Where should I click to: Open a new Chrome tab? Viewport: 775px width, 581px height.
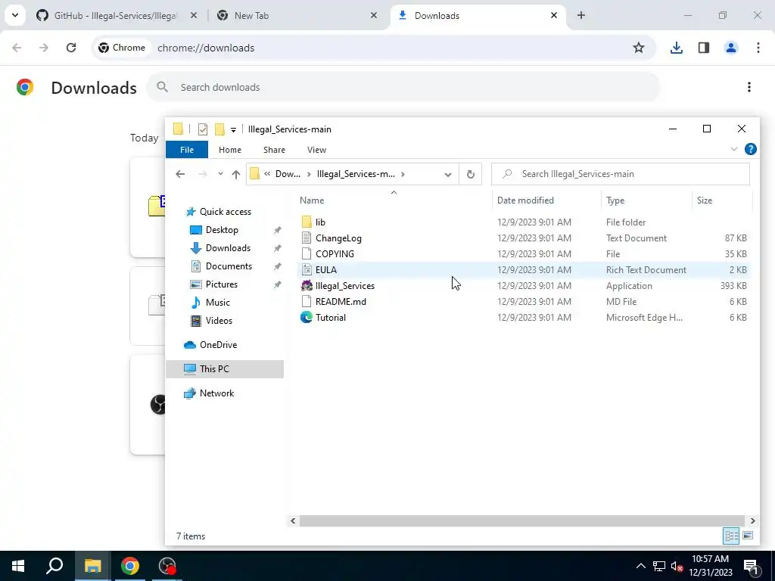click(581, 15)
